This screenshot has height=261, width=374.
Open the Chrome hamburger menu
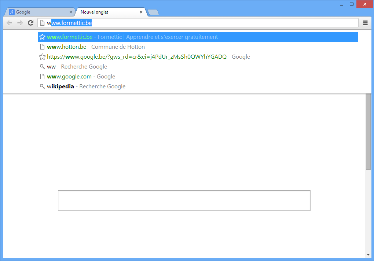[365, 23]
